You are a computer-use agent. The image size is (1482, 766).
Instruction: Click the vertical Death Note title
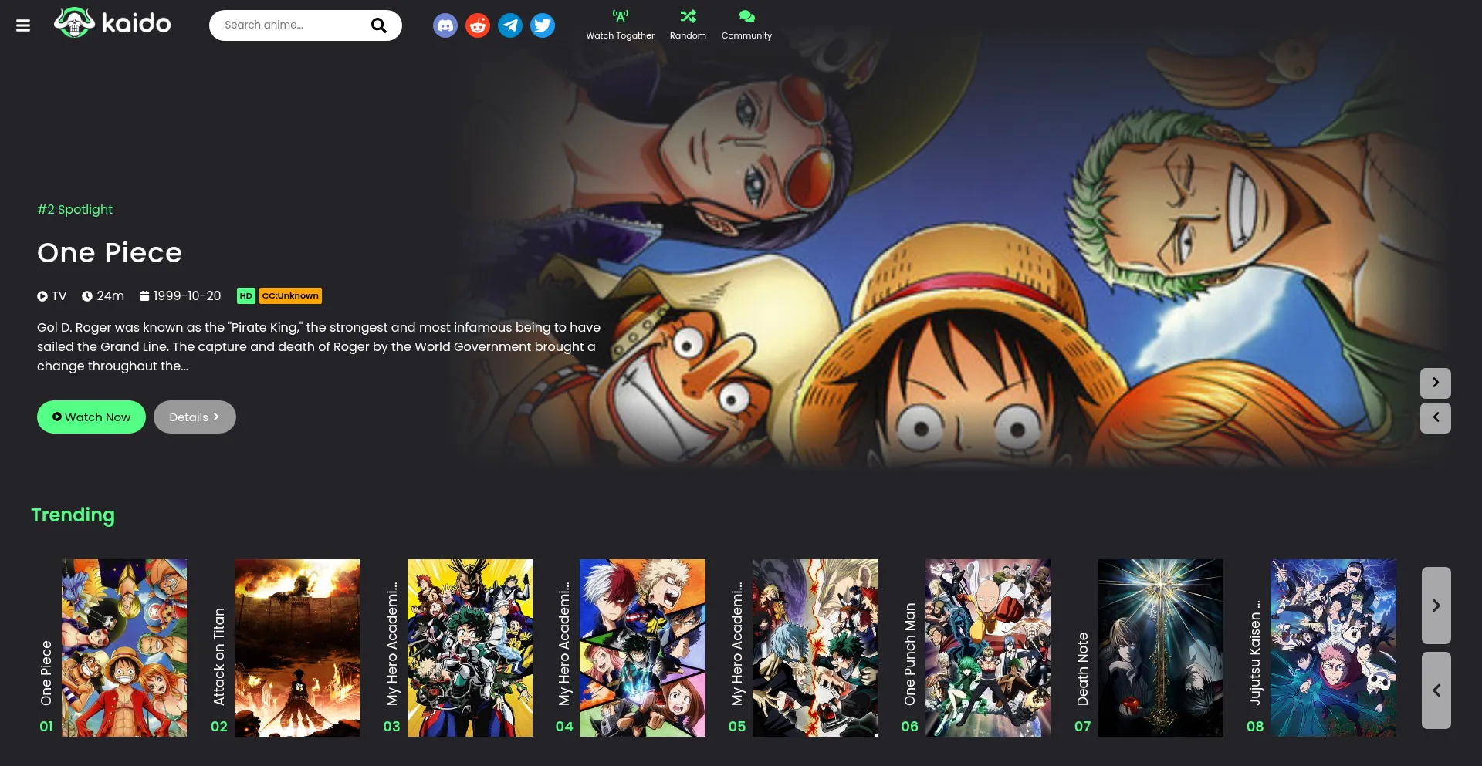(x=1083, y=669)
